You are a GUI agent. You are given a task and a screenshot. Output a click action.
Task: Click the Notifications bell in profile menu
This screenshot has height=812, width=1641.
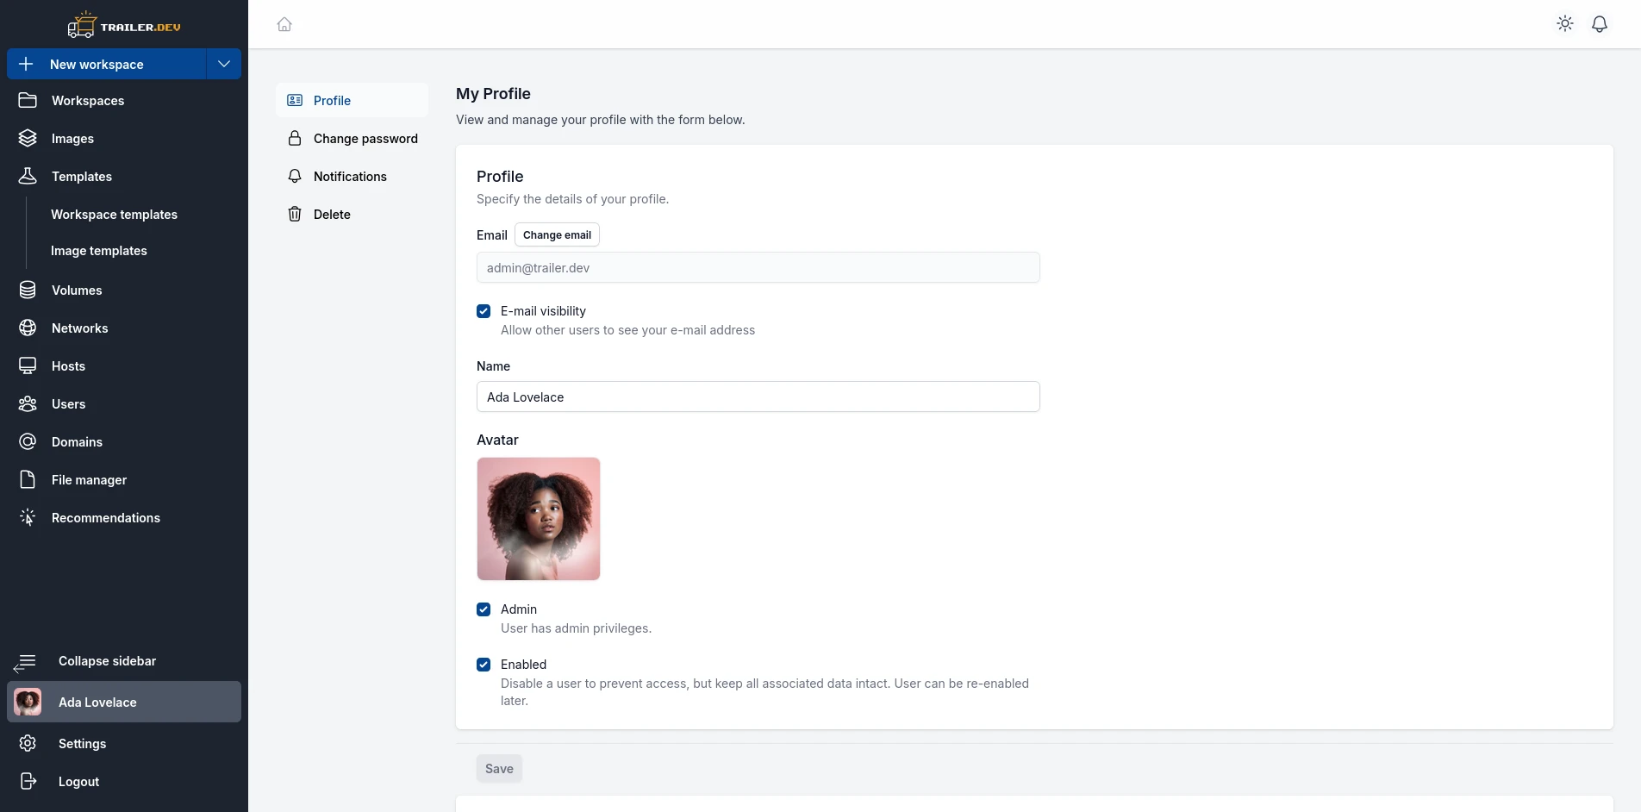pos(295,176)
